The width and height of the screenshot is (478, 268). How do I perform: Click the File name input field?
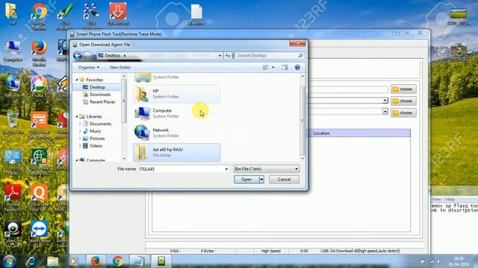click(x=181, y=169)
